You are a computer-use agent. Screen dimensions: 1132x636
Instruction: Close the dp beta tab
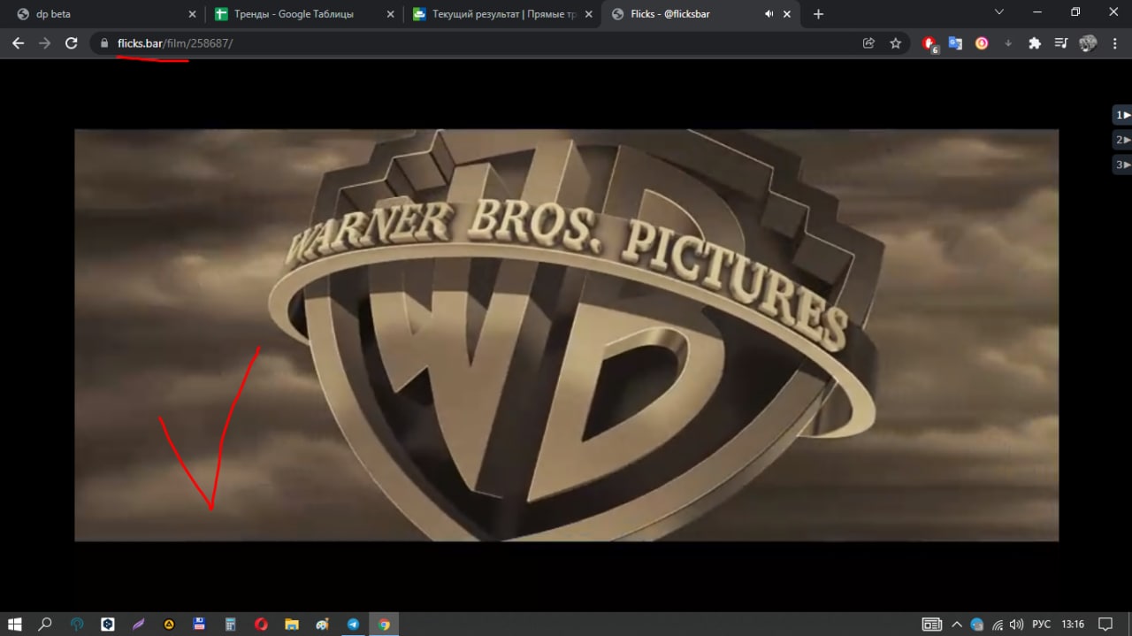(x=192, y=13)
